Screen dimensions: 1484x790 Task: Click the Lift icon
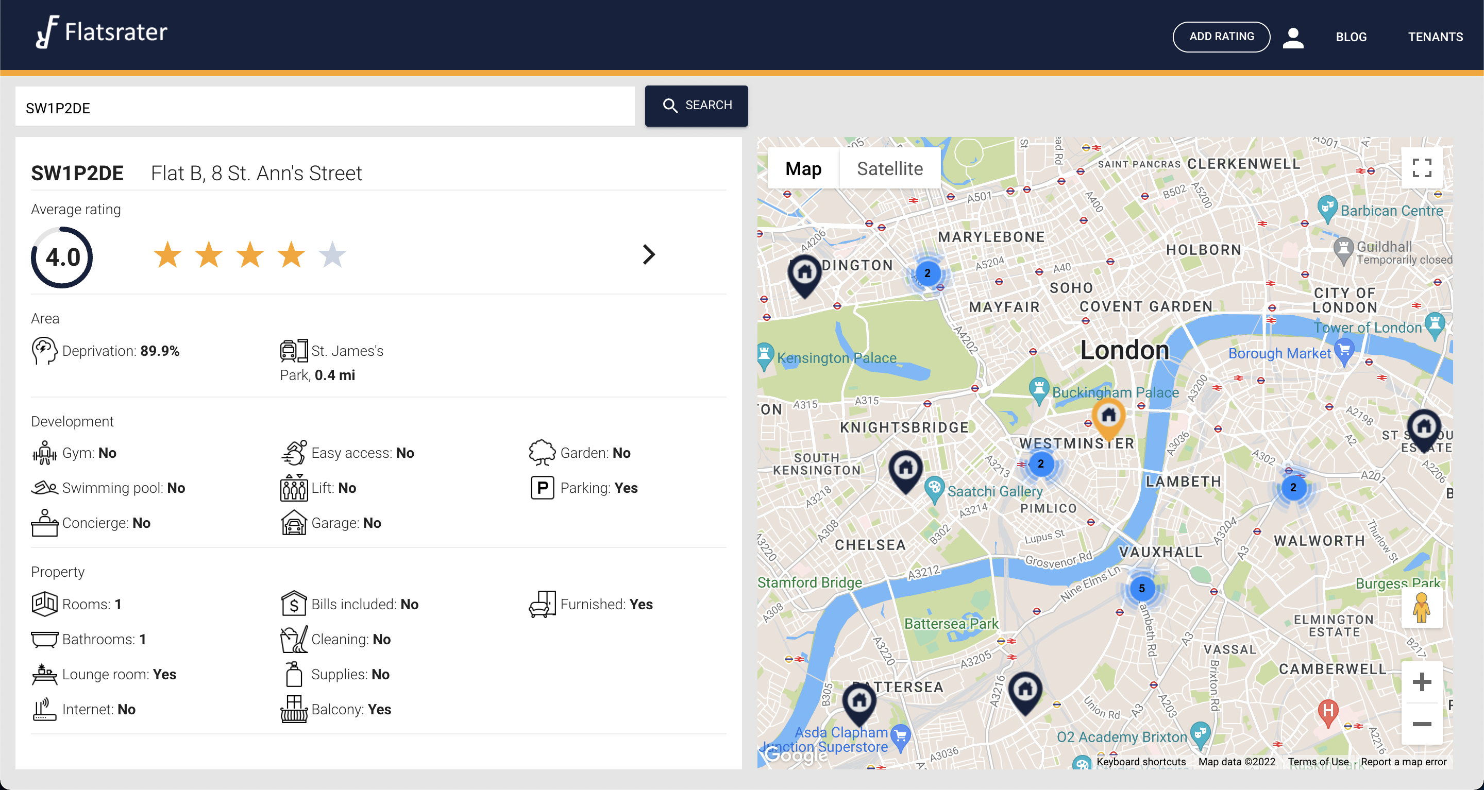tap(294, 488)
